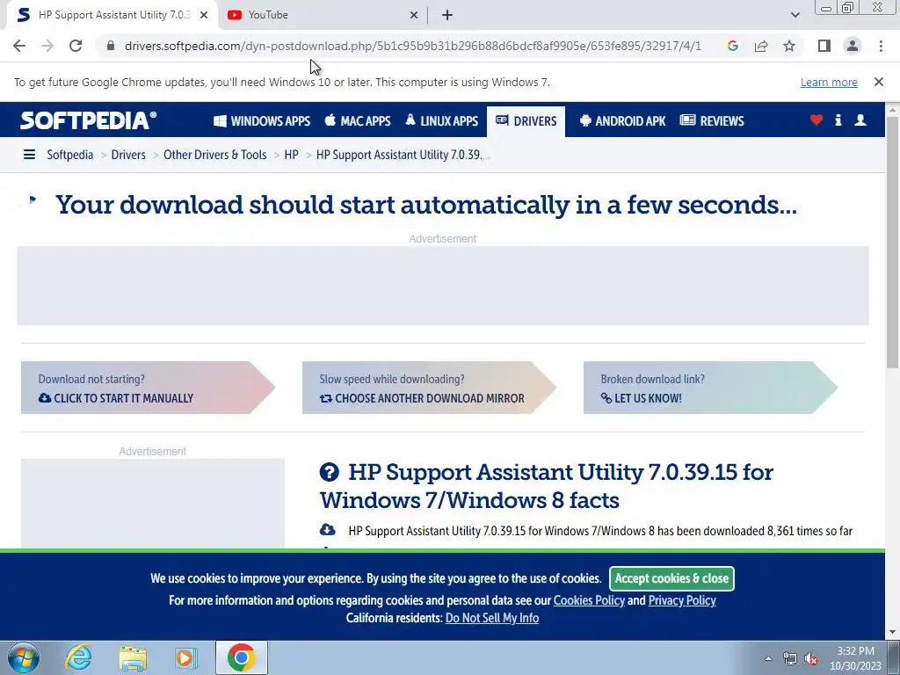Screen dimensions: 900x675
Task: Select the Drivers section
Action: click(526, 121)
